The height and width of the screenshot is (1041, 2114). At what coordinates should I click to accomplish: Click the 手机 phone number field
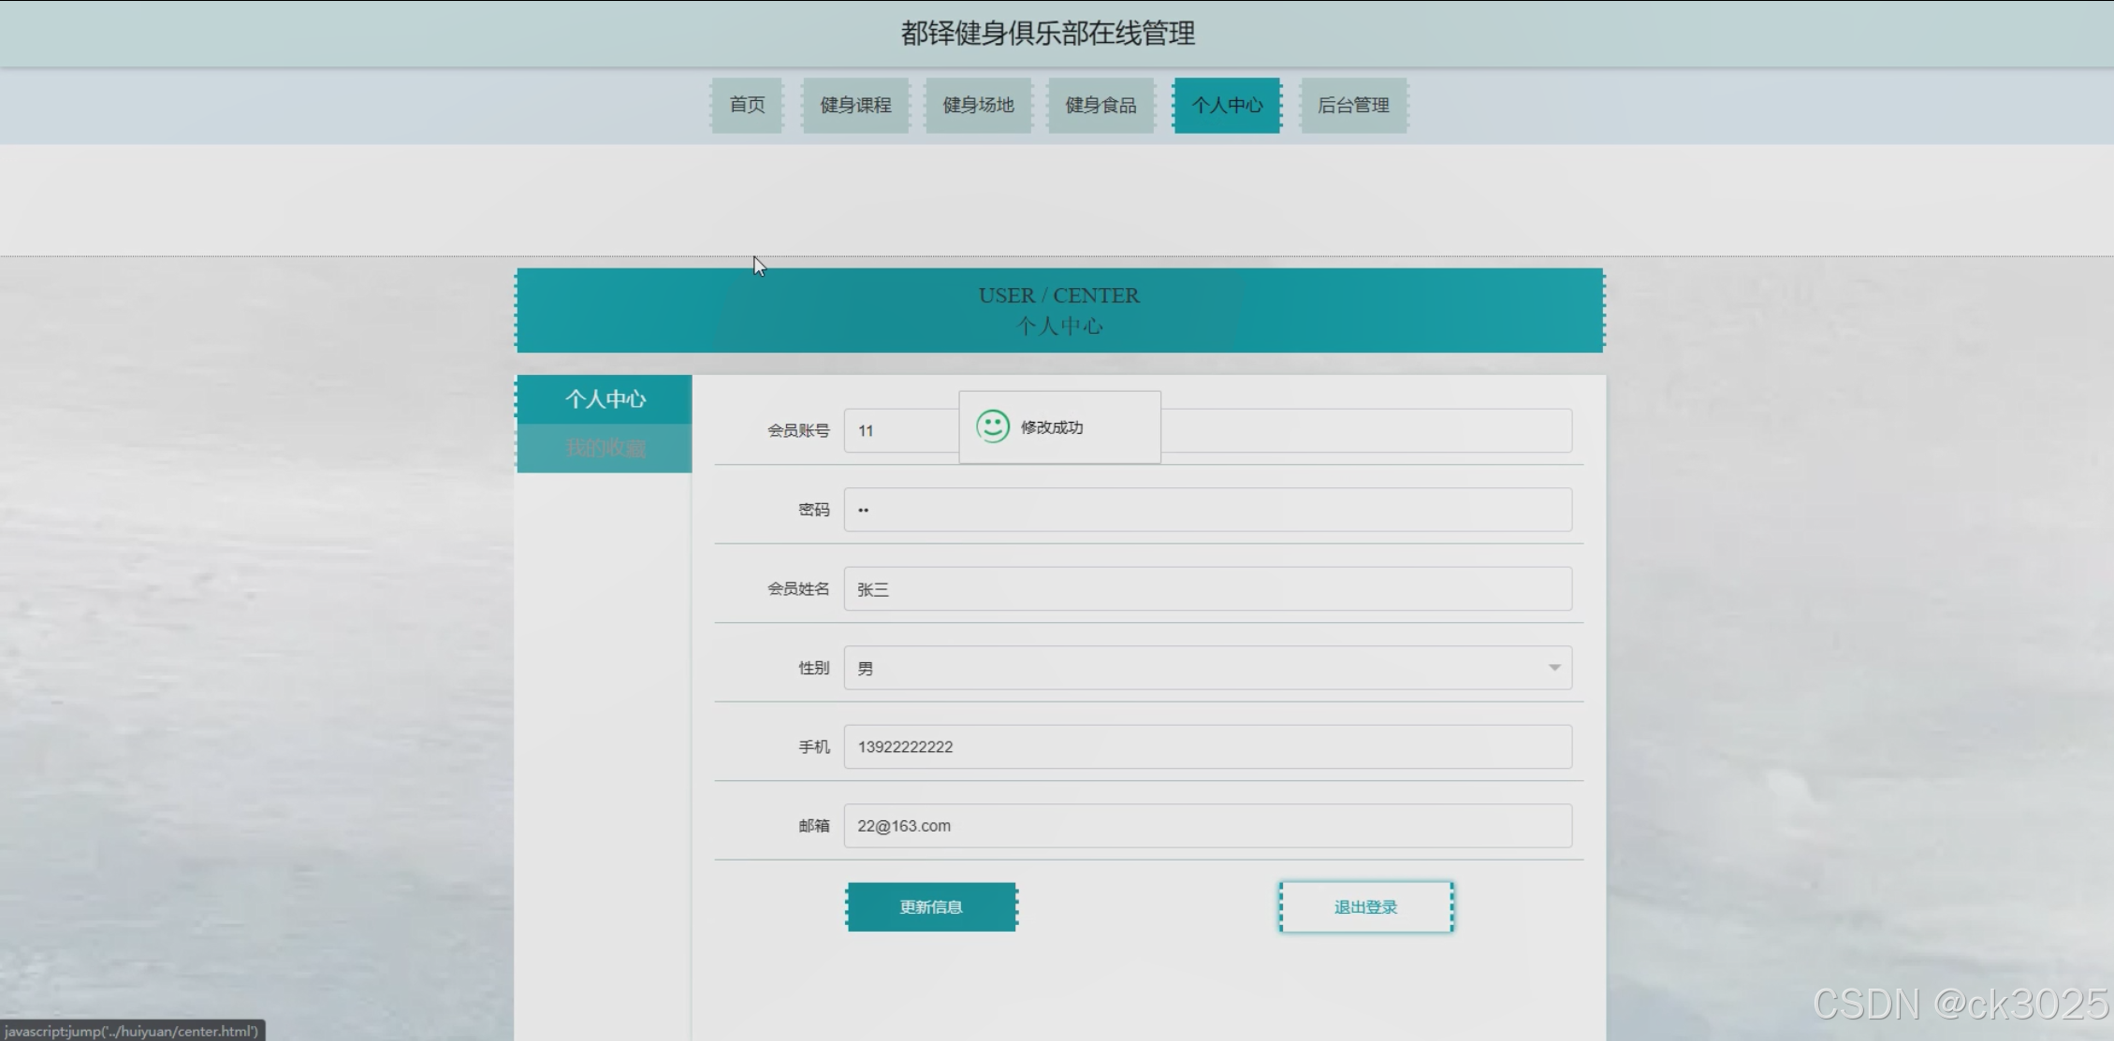click(1207, 746)
